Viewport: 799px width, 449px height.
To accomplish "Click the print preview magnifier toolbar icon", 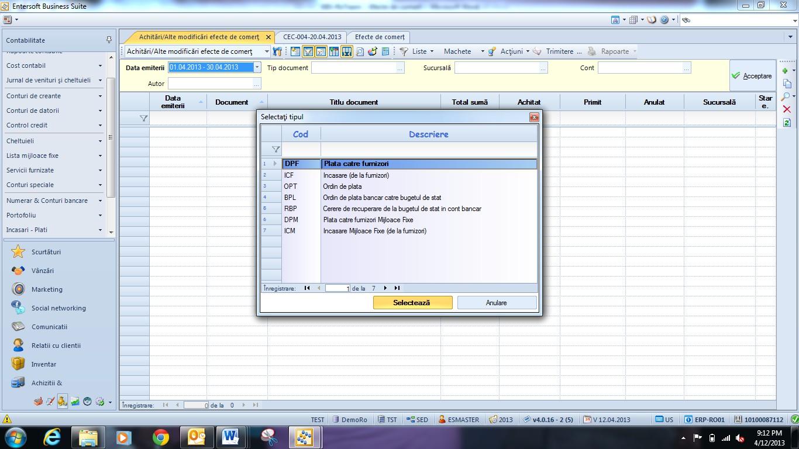I will tap(360, 51).
